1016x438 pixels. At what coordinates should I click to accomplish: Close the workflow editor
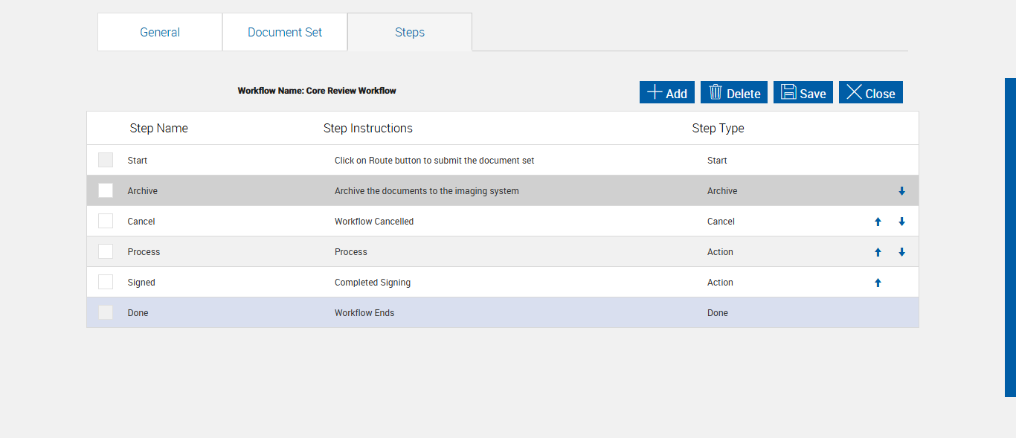click(x=871, y=93)
